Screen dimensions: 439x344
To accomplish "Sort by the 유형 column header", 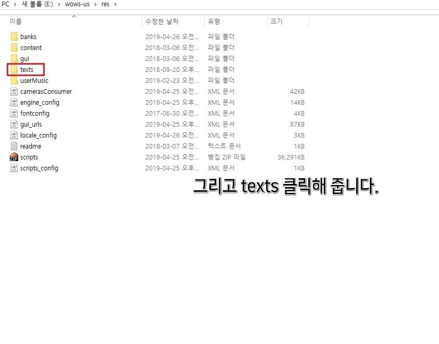I will point(214,21).
